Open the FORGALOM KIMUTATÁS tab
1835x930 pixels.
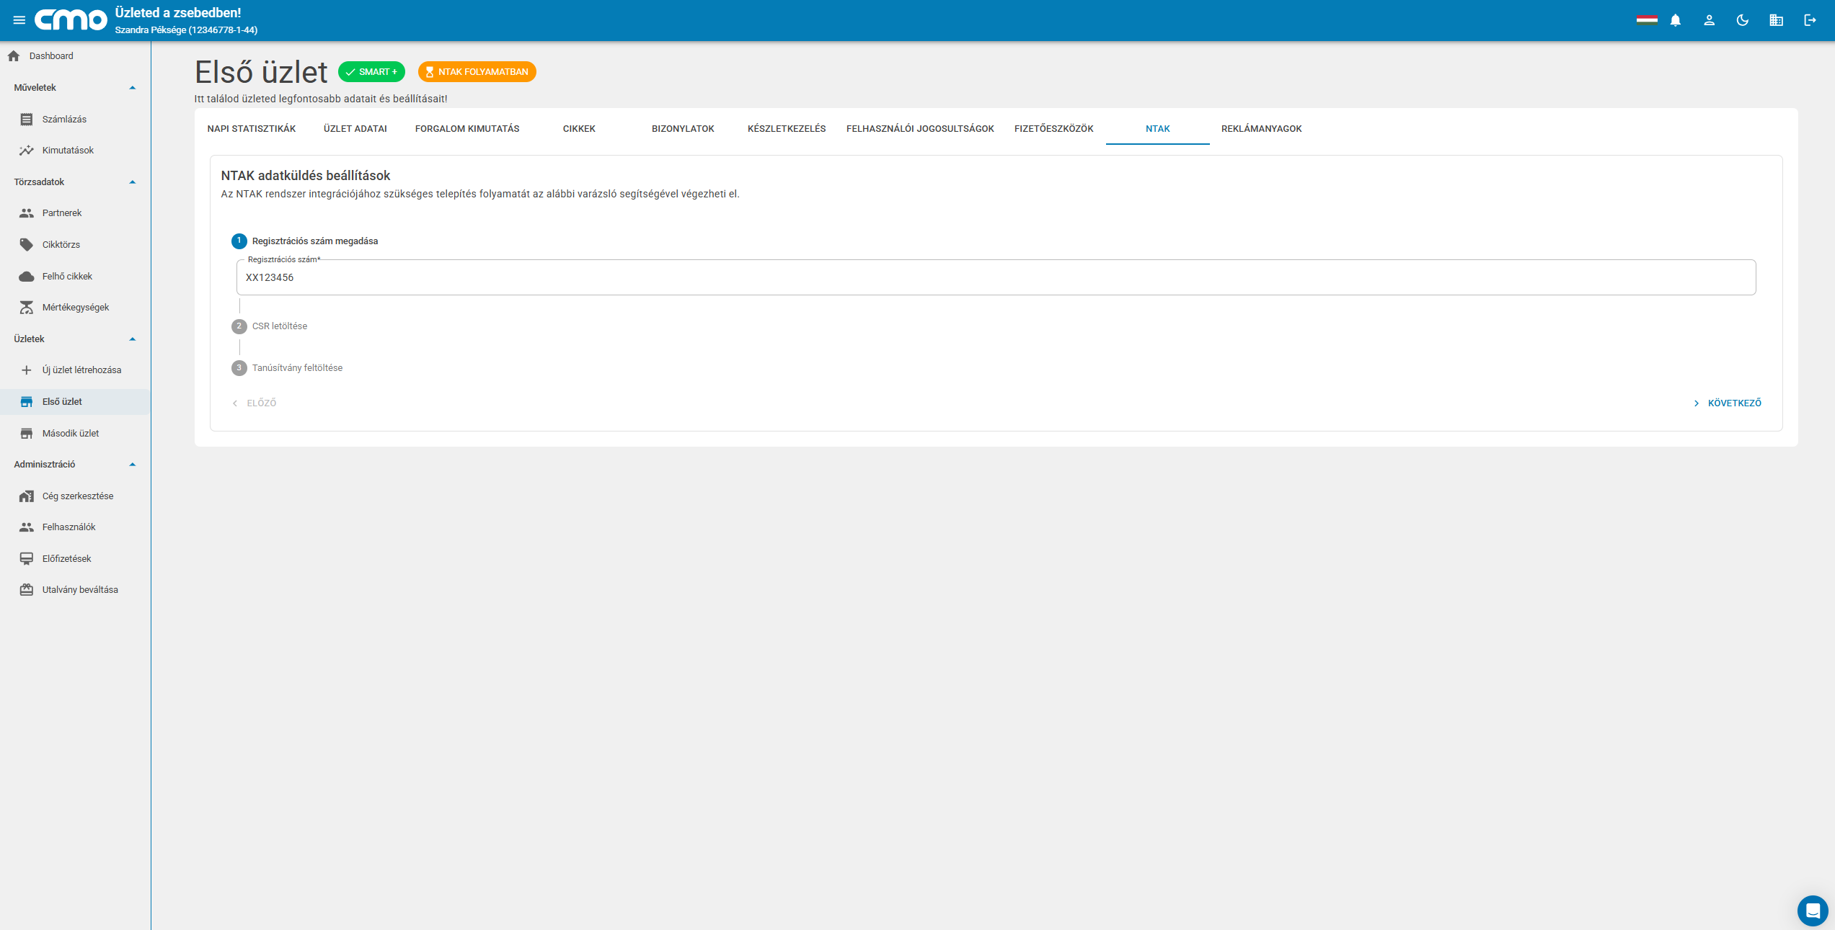467,129
